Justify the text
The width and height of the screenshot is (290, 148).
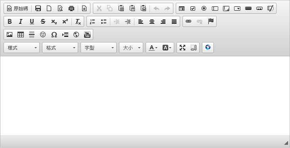coord(174,22)
